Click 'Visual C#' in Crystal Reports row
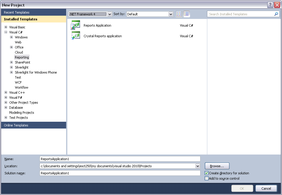Screen dimensions: 282x195 pos(187,36)
